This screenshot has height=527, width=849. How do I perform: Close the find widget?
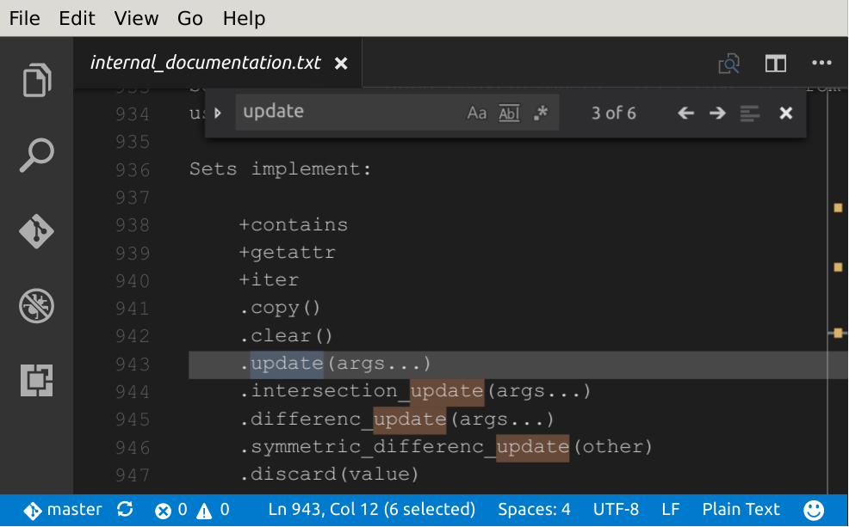point(785,113)
